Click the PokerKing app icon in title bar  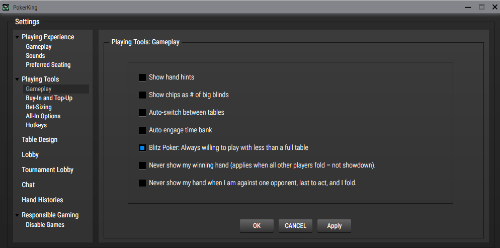(6, 7)
